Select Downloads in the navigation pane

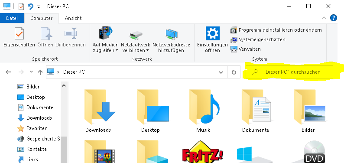(x=35, y=118)
